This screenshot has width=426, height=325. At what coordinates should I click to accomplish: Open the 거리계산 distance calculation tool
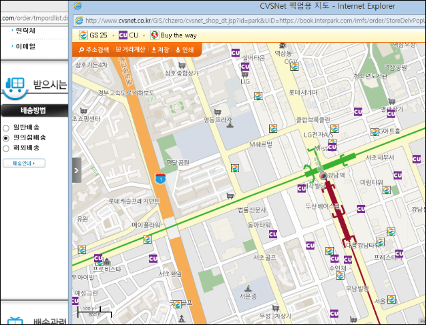tap(131, 49)
